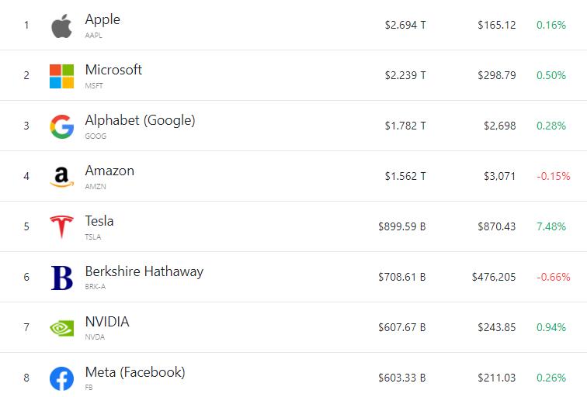The height and width of the screenshot is (397, 587).
Task: Click the red Tesla T logo
Action: [x=62, y=227]
